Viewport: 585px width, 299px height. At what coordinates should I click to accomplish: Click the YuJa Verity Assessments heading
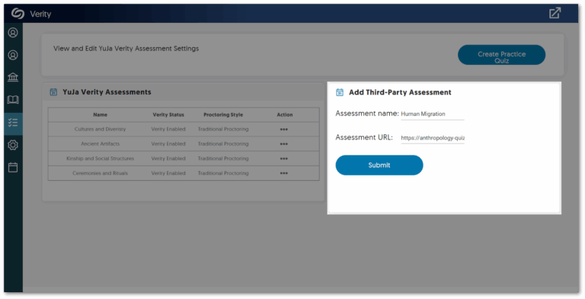click(x=107, y=92)
